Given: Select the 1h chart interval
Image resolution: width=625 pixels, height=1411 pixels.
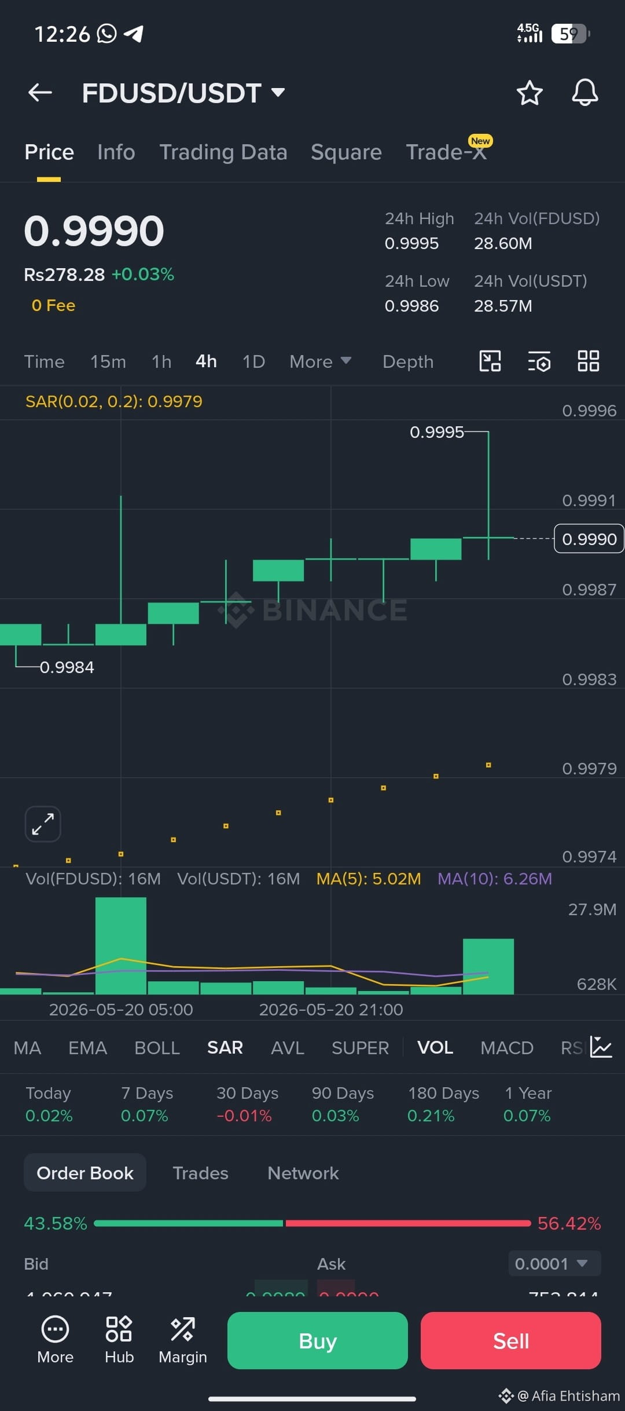Looking at the screenshot, I should coord(161,361).
